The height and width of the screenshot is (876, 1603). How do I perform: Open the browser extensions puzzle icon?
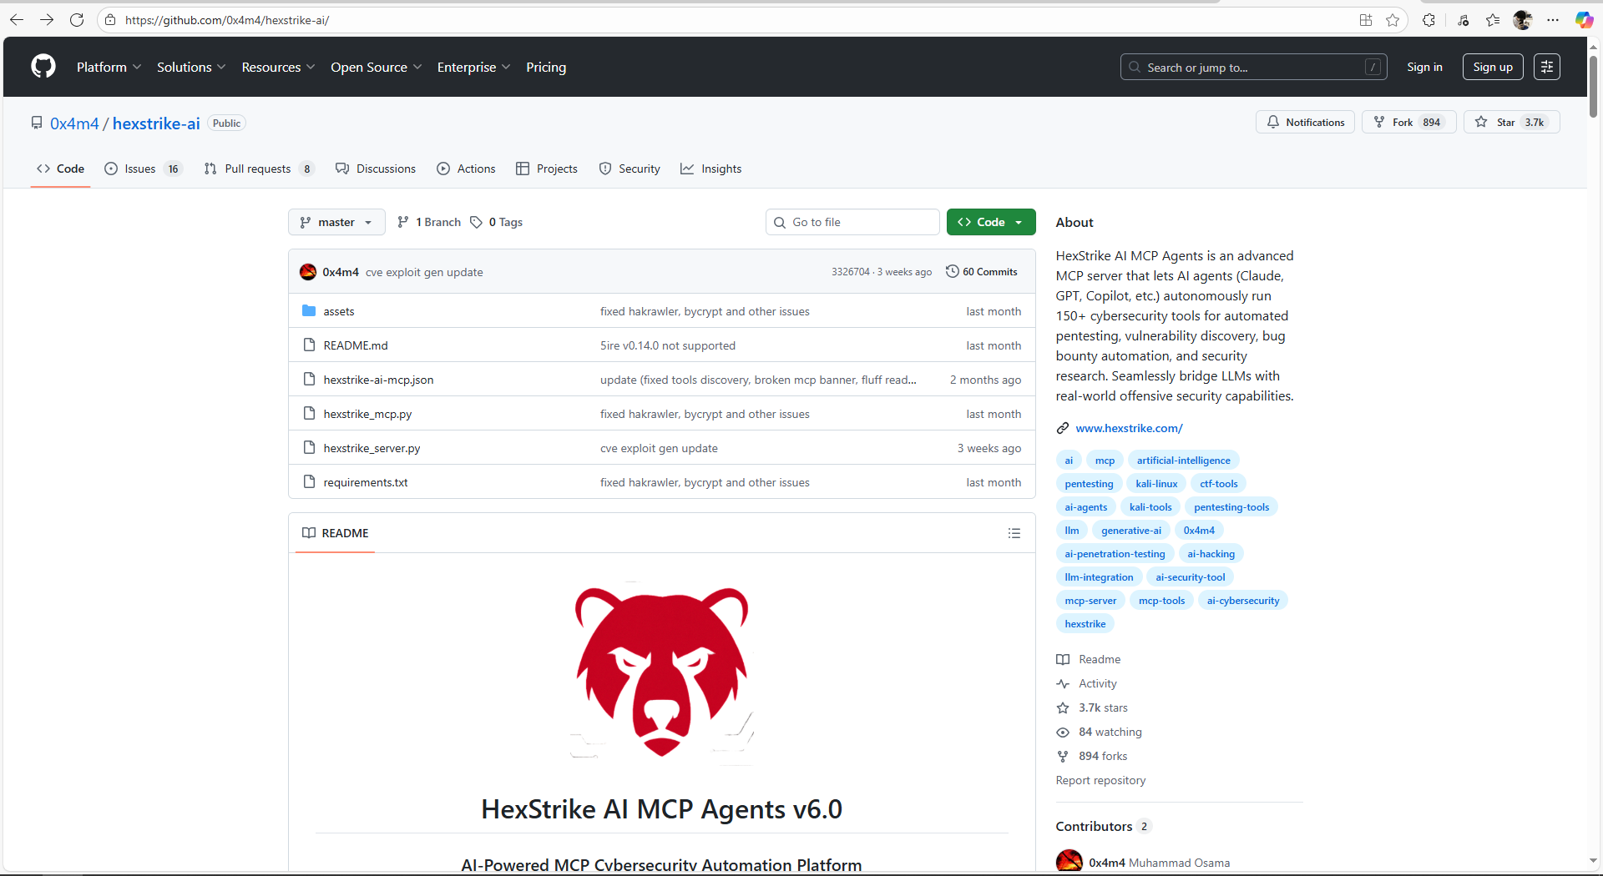(x=1429, y=20)
